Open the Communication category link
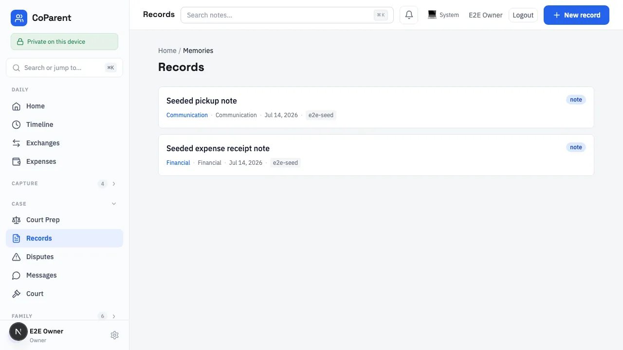This screenshot has height=350, width=623. coord(187,115)
